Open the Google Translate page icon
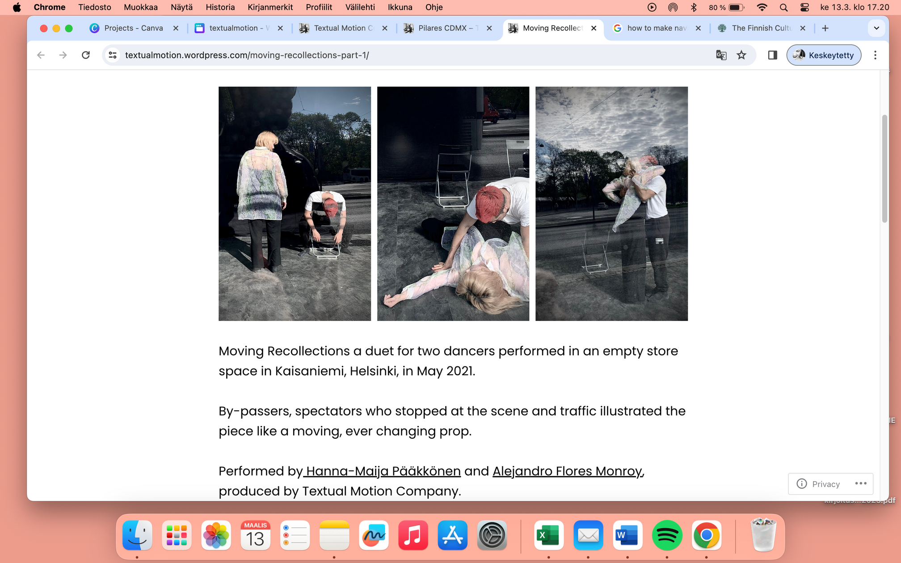Viewport: 901px width, 563px height. click(721, 55)
